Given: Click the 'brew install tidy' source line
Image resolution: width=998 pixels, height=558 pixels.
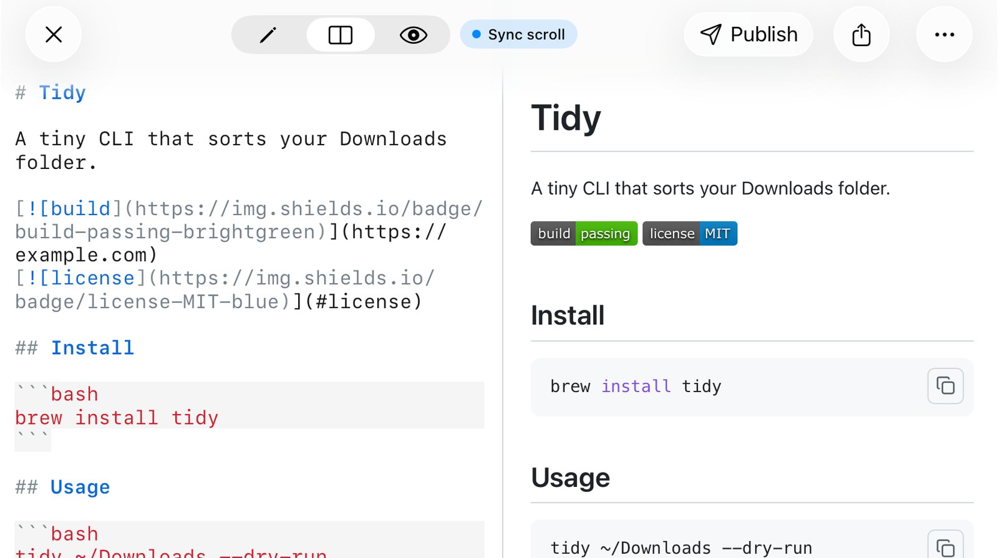Looking at the screenshot, I should pyautogui.click(x=117, y=418).
